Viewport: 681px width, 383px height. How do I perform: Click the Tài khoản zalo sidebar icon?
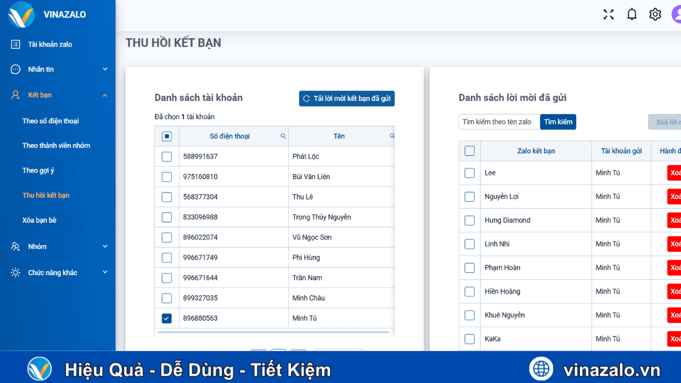coord(16,44)
